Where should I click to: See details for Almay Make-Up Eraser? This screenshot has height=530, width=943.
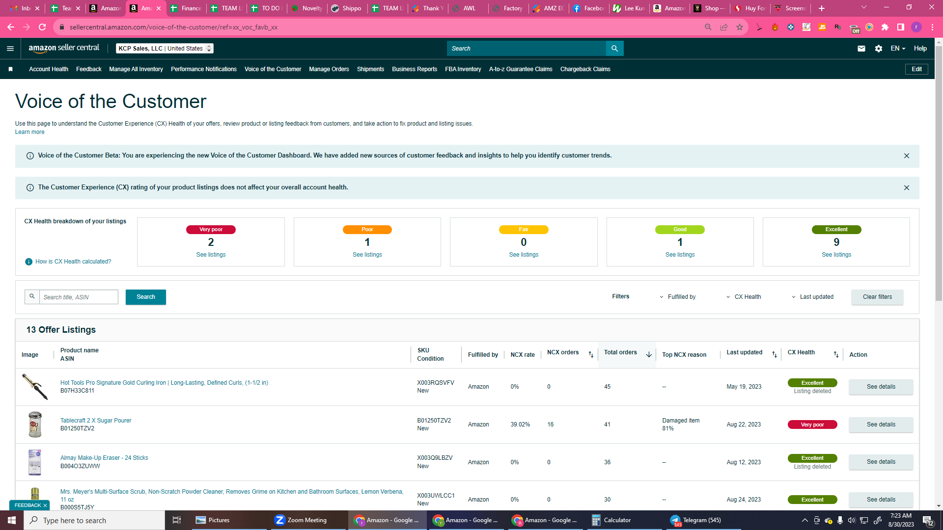881,462
